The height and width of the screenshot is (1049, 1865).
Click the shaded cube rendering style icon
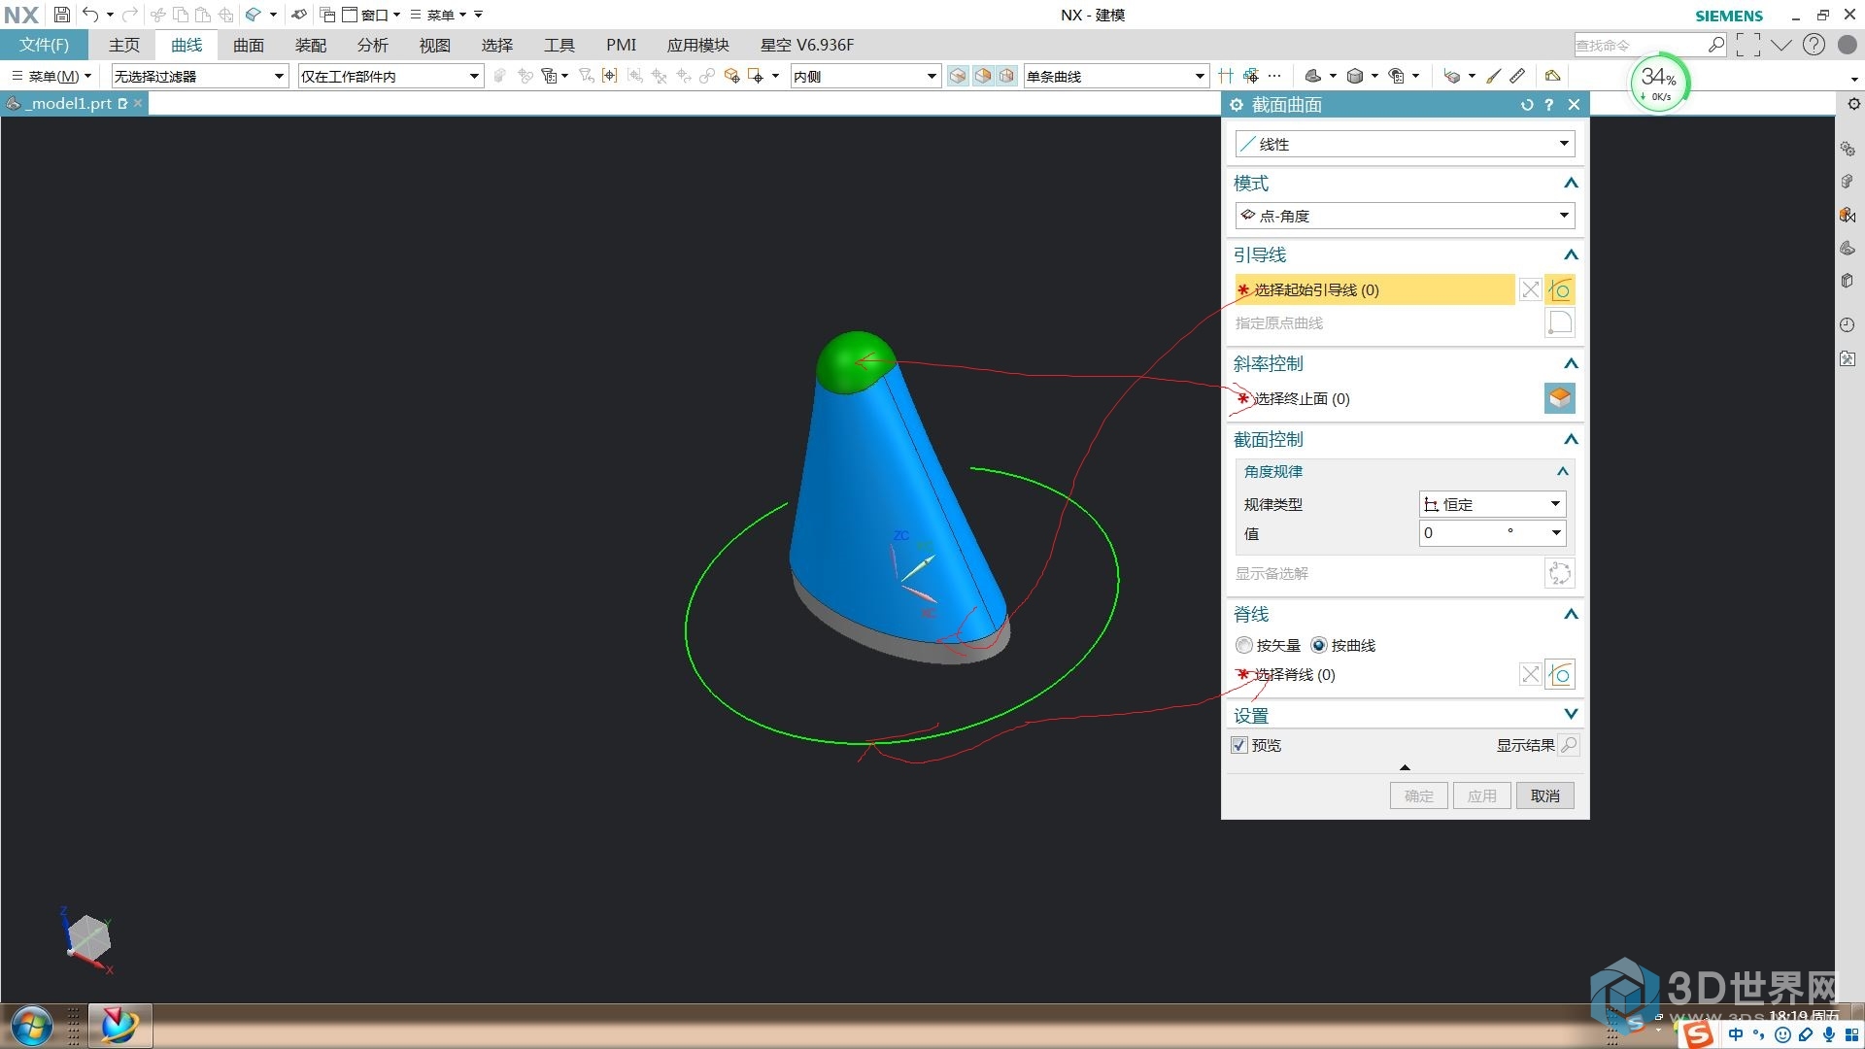pos(1356,76)
